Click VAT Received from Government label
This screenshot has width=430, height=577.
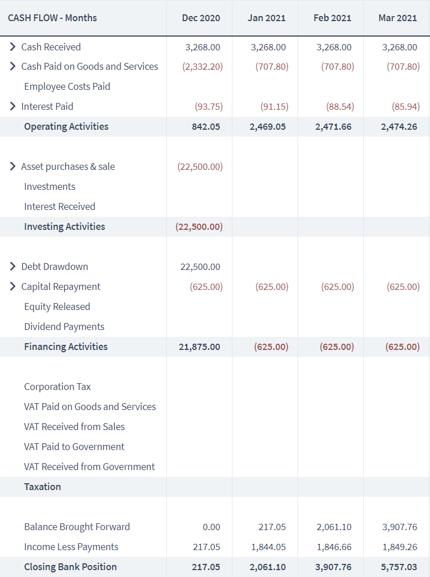click(89, 467)
